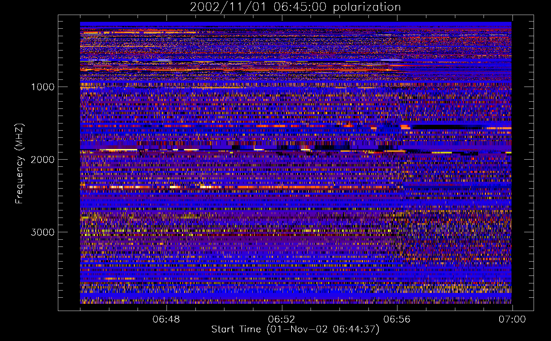The height and width of the screenshot is (341, 551).
Task: Click the 06:52 time tick label
Action: [281, 320]
